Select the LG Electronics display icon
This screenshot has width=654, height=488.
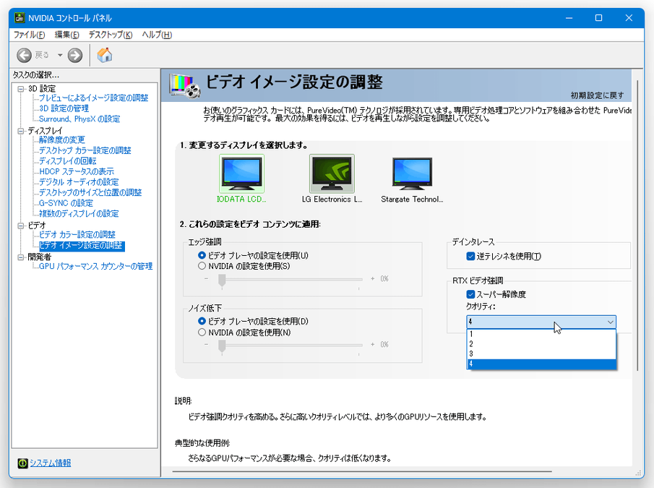coord(332,173)
